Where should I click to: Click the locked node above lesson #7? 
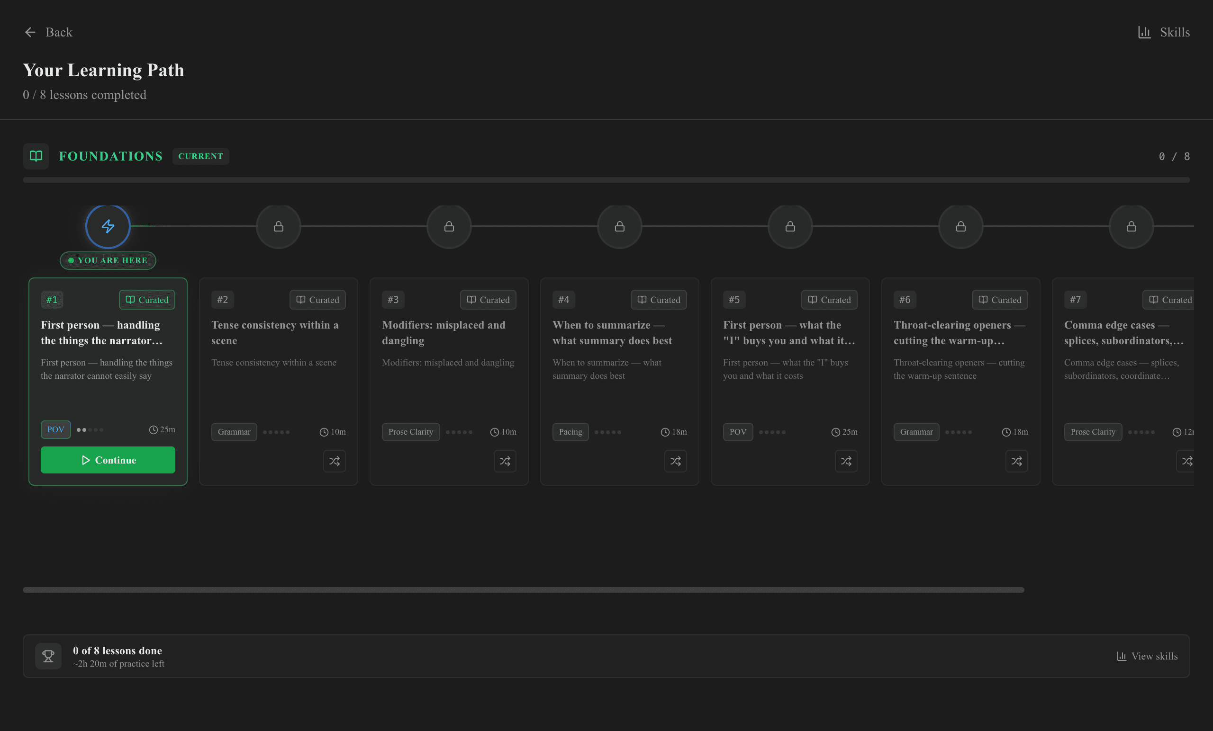1132,226
